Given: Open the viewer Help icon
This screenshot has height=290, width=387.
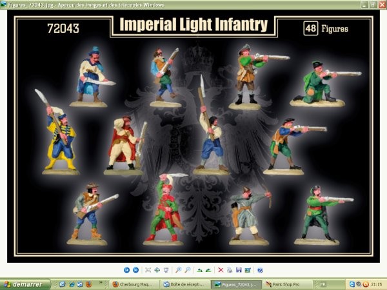Looking at the screenshot, I should pos(259,270).
